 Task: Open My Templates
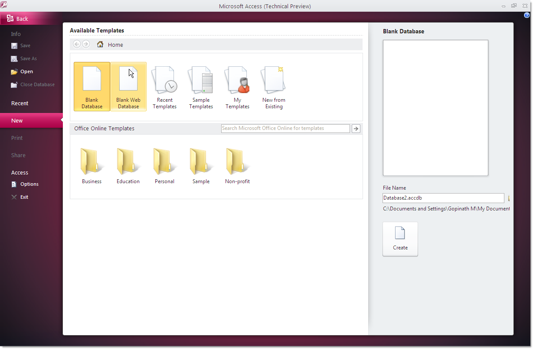pos(237,86)
